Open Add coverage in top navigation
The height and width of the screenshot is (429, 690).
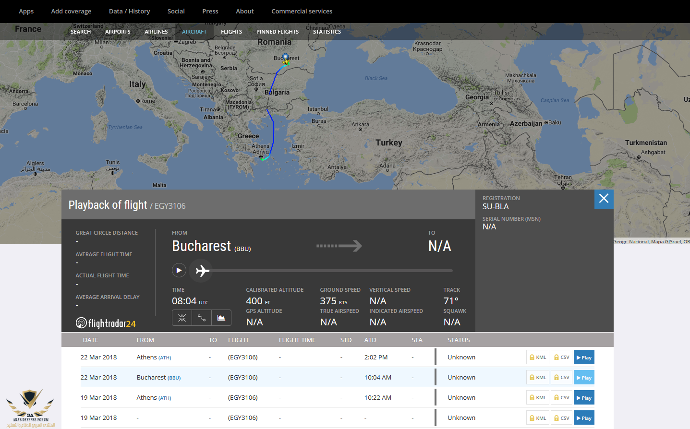pos(71,11)
